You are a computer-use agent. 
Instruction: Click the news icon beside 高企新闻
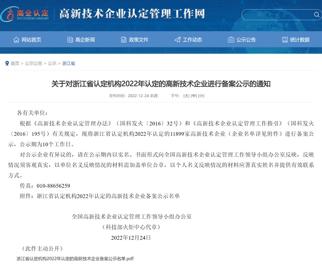70,40
